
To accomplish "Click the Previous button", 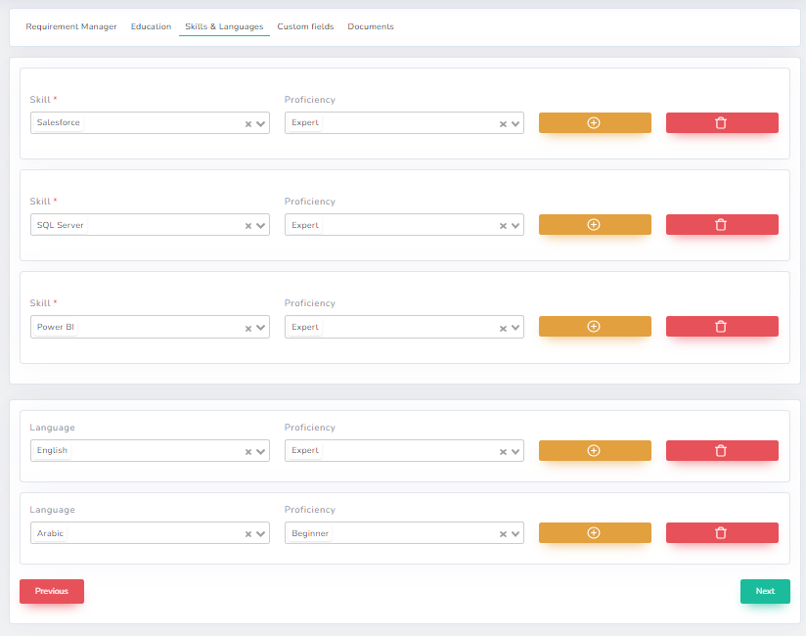I will 52,591.
